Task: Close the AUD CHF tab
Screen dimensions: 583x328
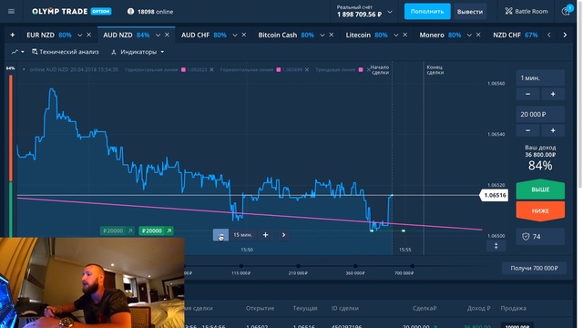Action: (244, 35)
